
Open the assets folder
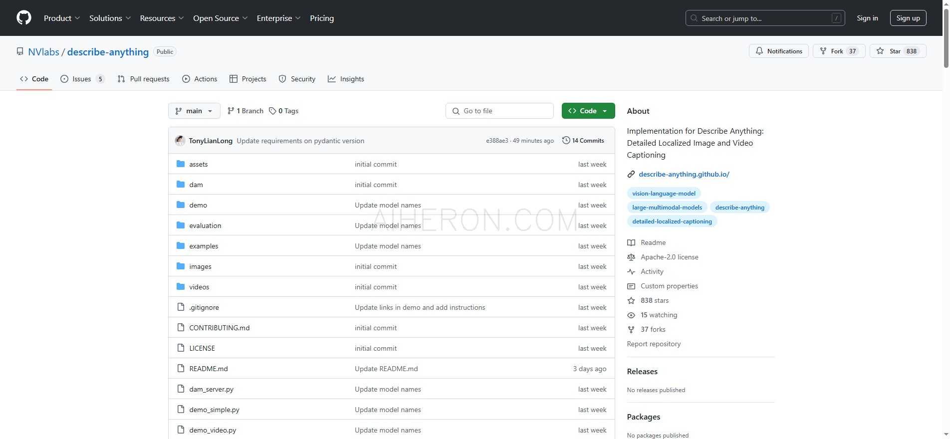(198, 164)
